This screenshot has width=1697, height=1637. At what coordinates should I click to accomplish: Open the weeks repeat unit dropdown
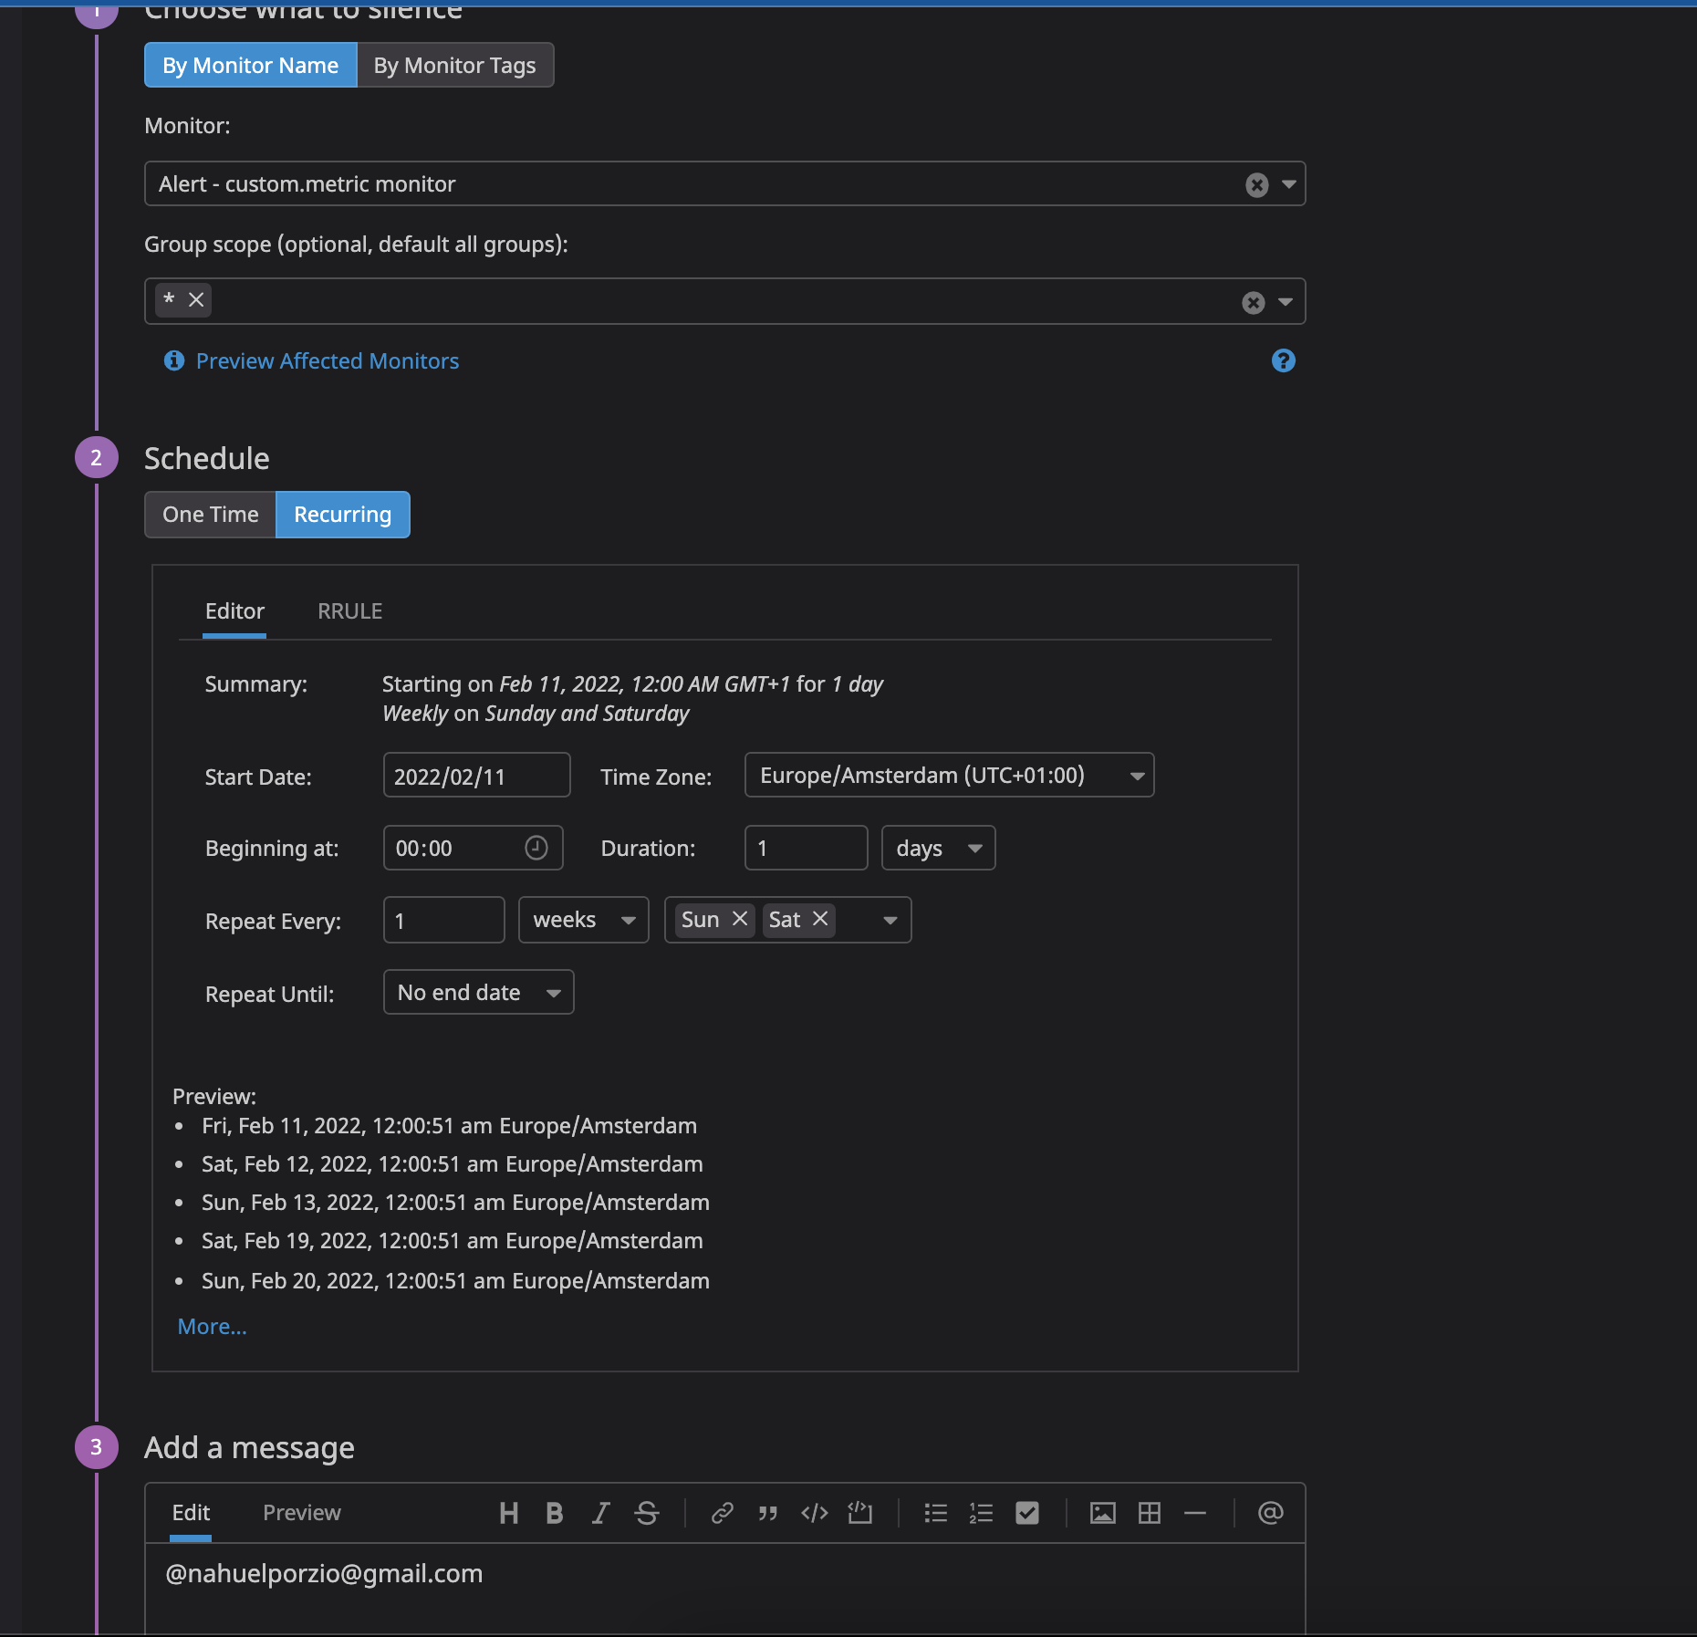pyautogui.click(x=584, y=920)
